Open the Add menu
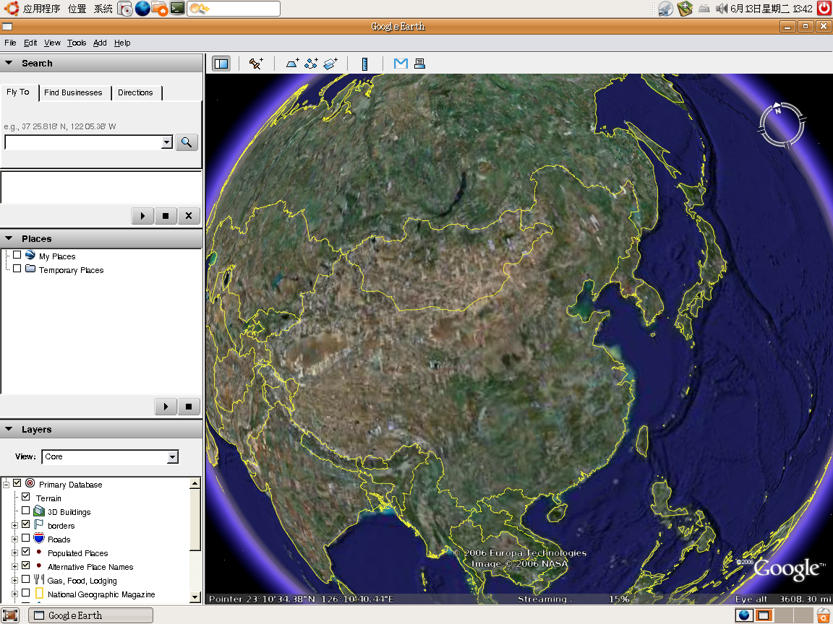 [100, 43]
